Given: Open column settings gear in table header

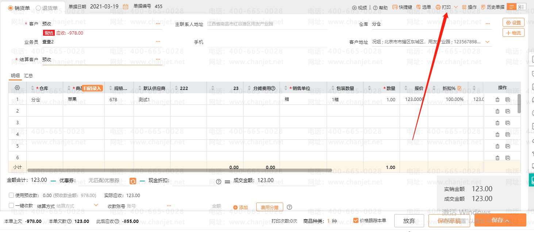Looking at the screenshot, I should point(17,88).
